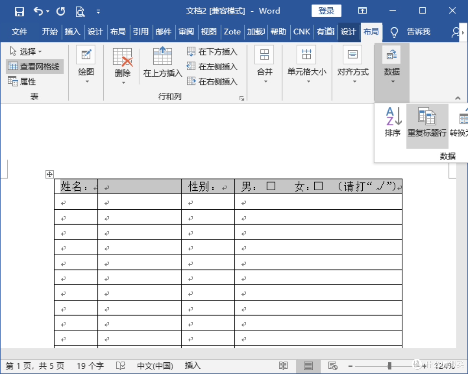Click the zoom slider handle
Screen dimensions: 468x374
(x=389, y=366)
